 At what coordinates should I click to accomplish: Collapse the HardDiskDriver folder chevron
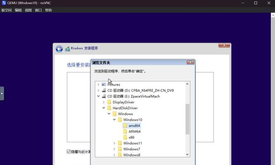tap(104, 108)
